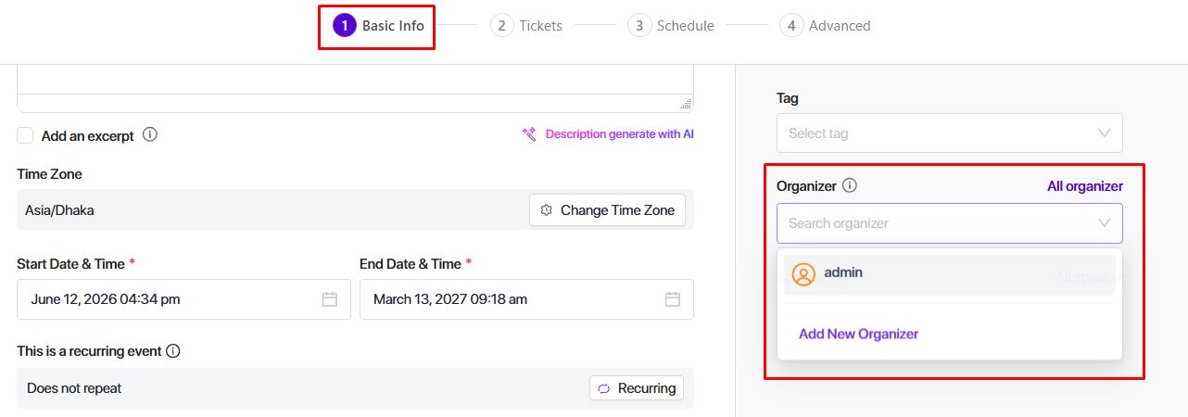The image size is (1188, 417).
Task: Click Add New Organizer link
Action: tap(858, 334)
